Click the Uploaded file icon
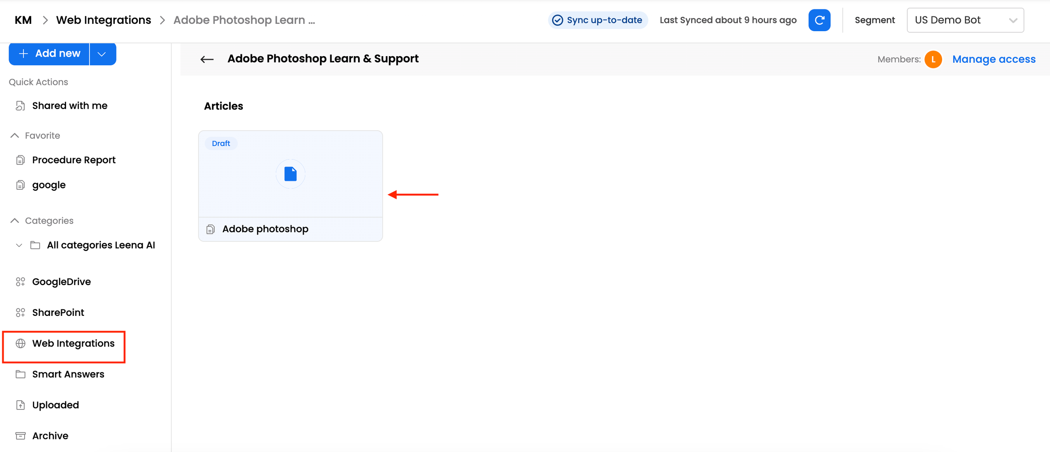This screenshot has width=1050, height=452. click(x=21, y=405)
